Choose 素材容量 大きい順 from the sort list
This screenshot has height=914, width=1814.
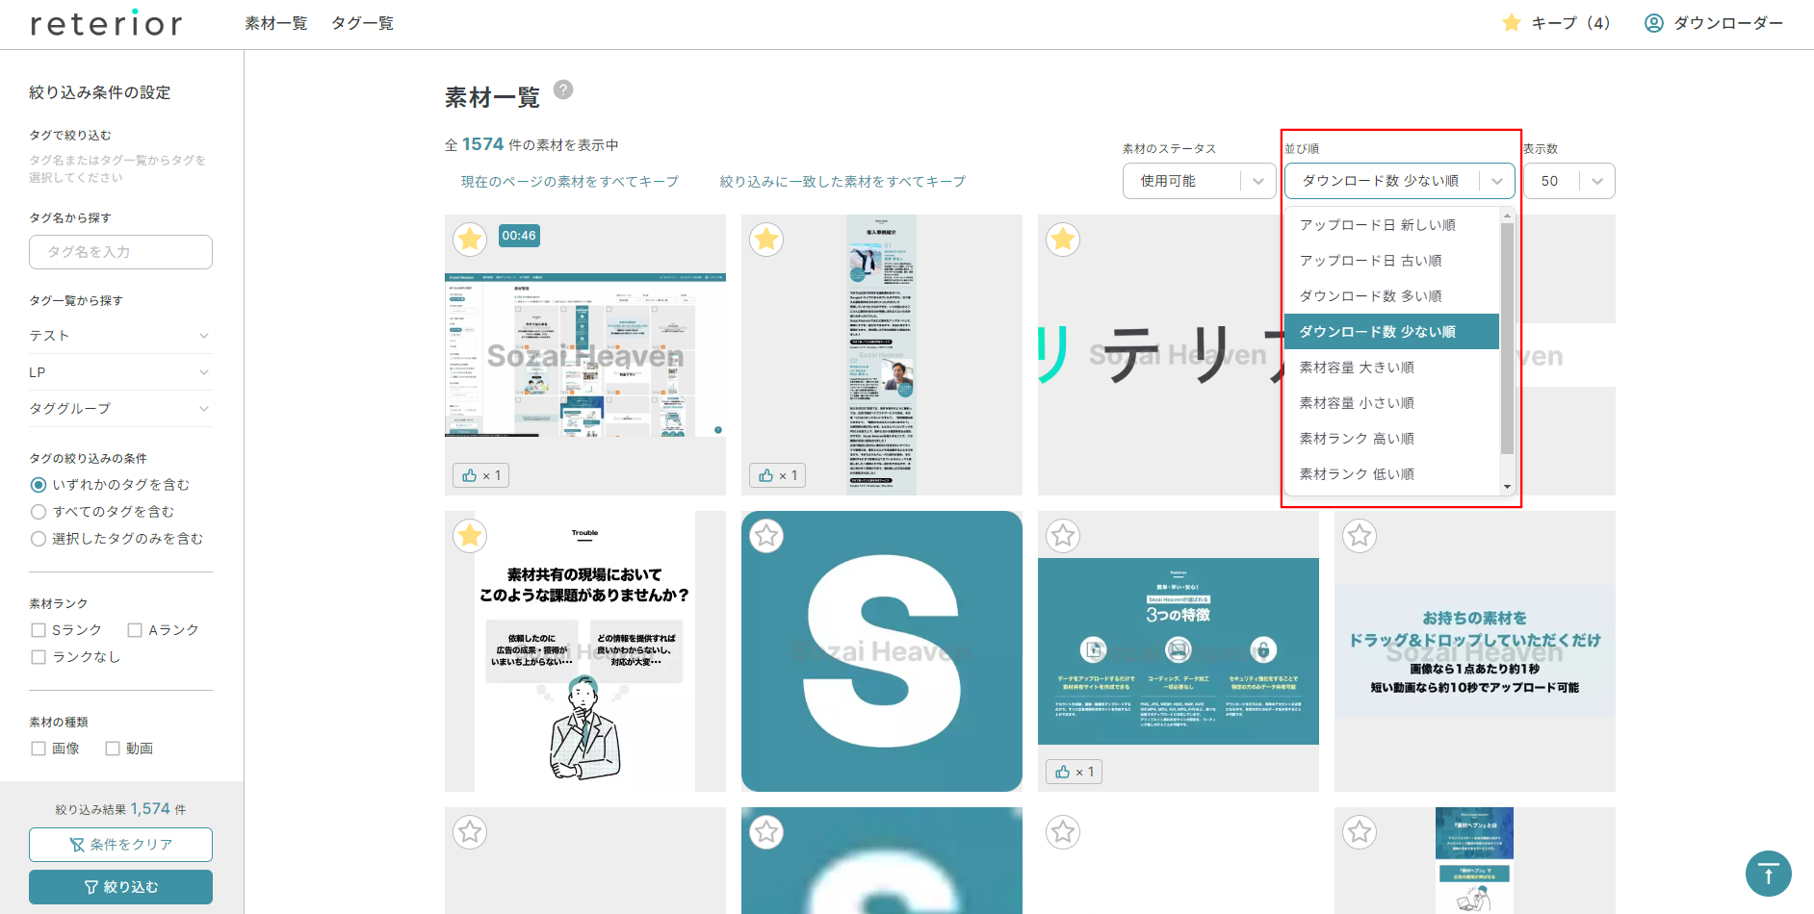click(x=1391, y=368)
